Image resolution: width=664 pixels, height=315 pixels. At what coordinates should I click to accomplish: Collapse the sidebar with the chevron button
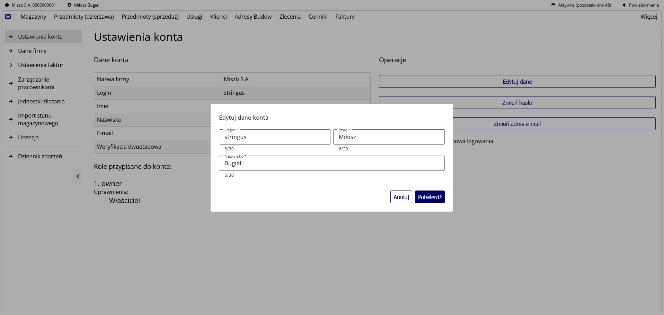tap(78, 176)
